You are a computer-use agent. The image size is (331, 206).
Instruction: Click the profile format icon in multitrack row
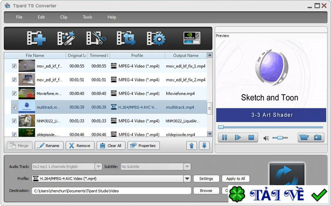(x=114, y=107)
